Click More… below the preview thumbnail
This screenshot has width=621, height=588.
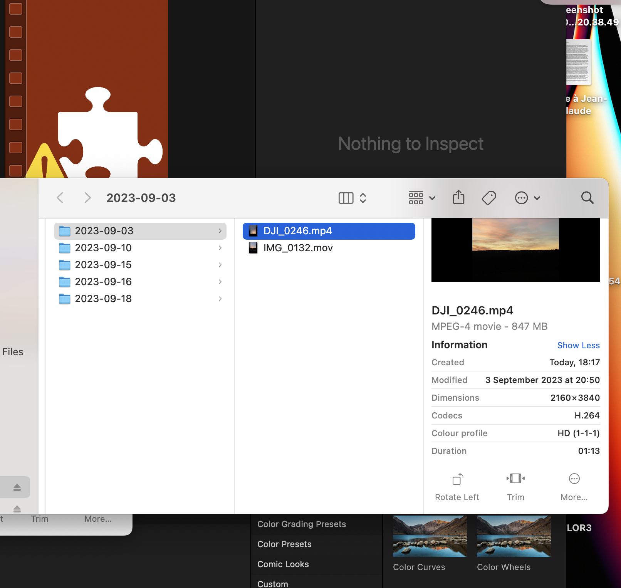574,486
